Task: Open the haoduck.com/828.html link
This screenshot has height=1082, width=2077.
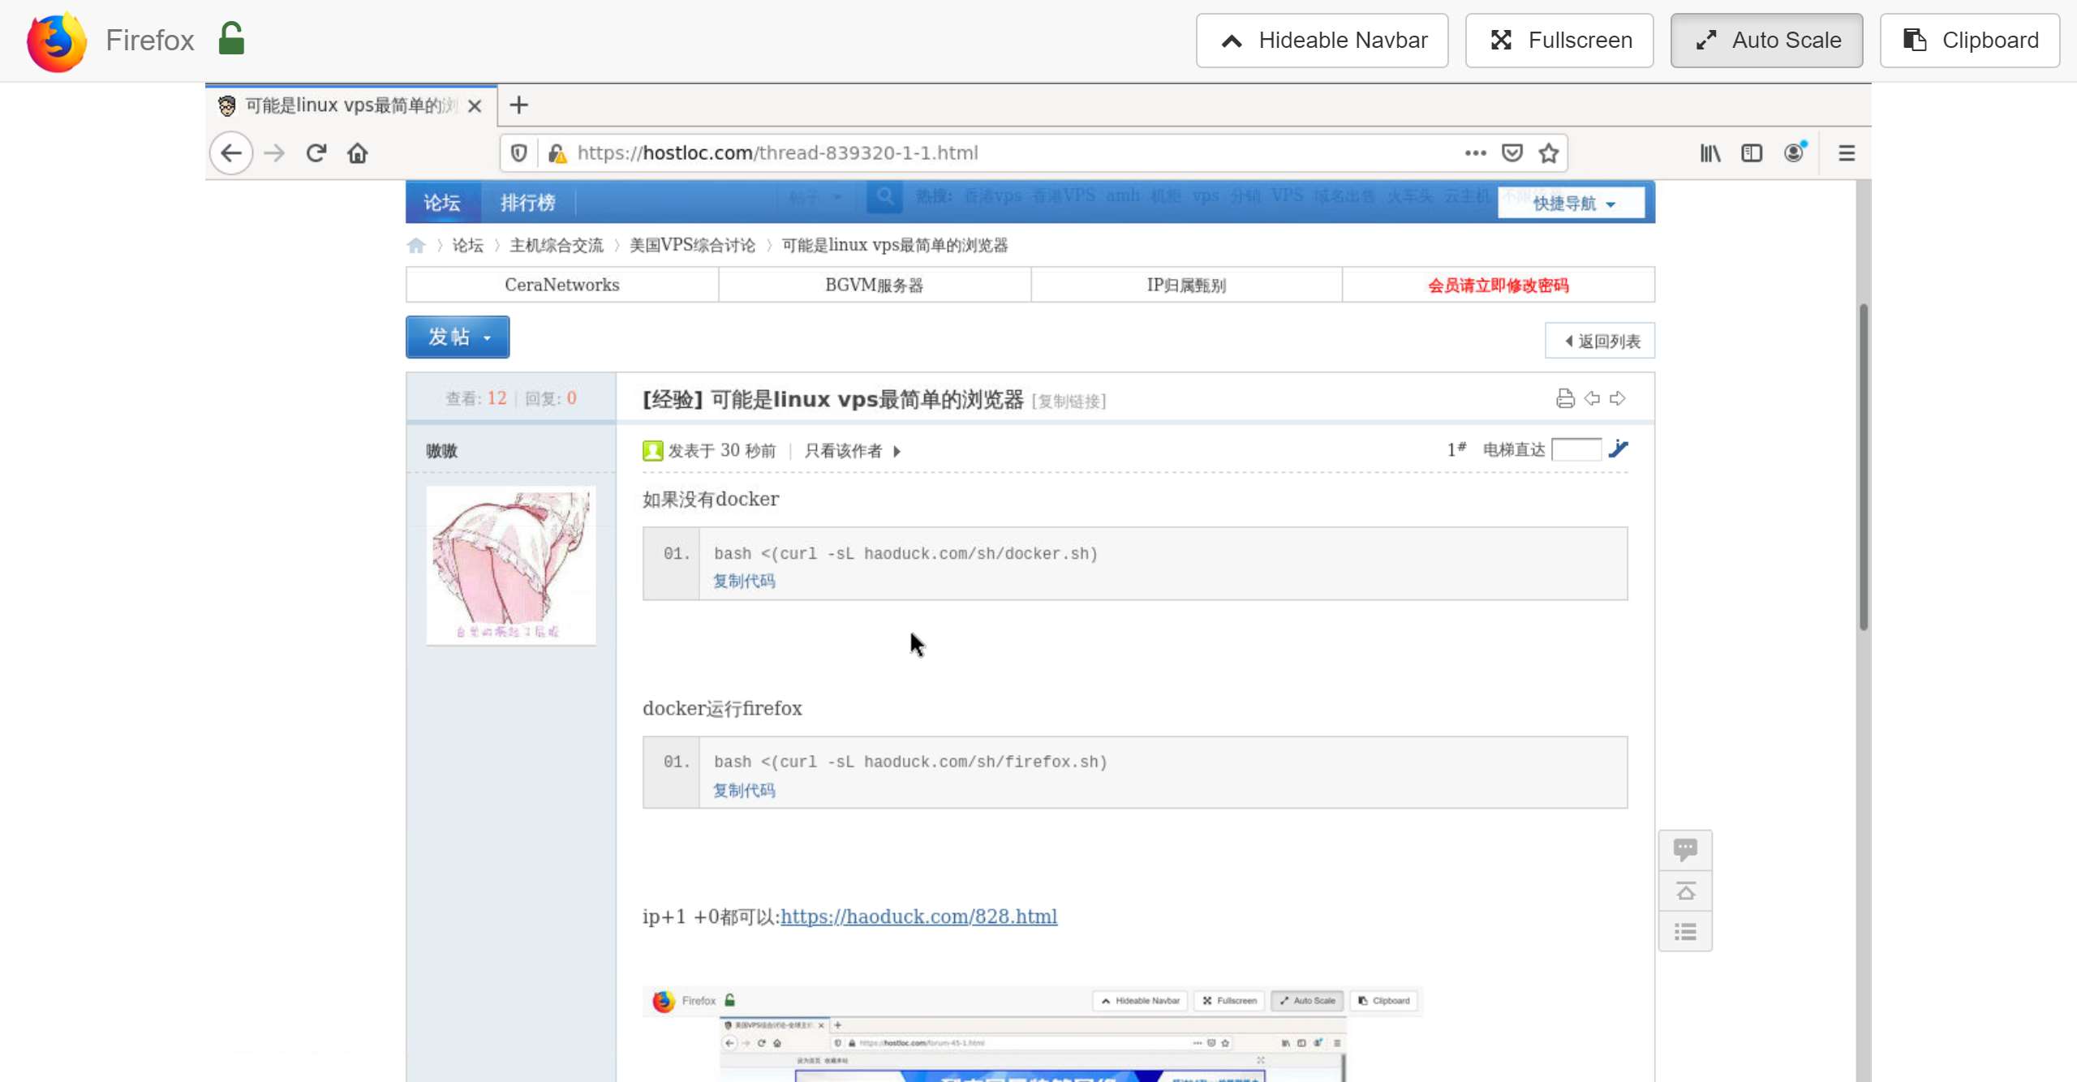Action: tap(918, 916)
